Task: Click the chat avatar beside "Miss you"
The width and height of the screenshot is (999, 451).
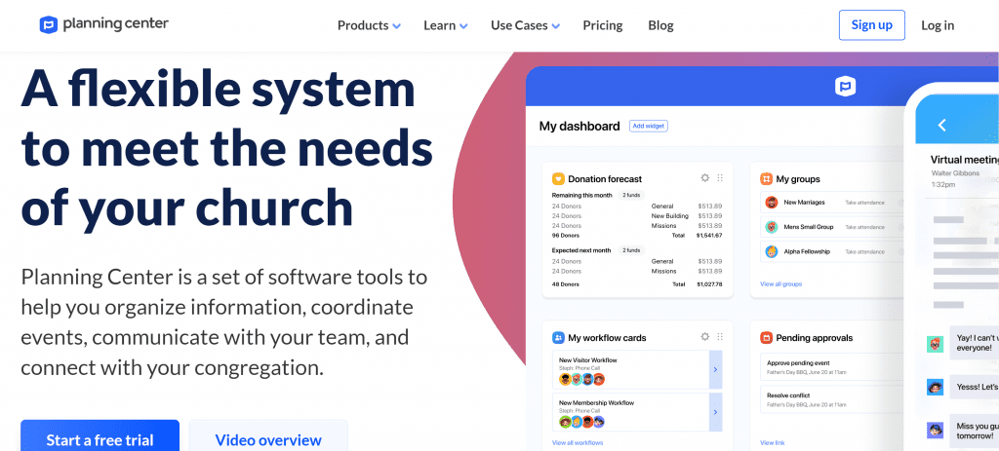Action: (x=935, y=430)
